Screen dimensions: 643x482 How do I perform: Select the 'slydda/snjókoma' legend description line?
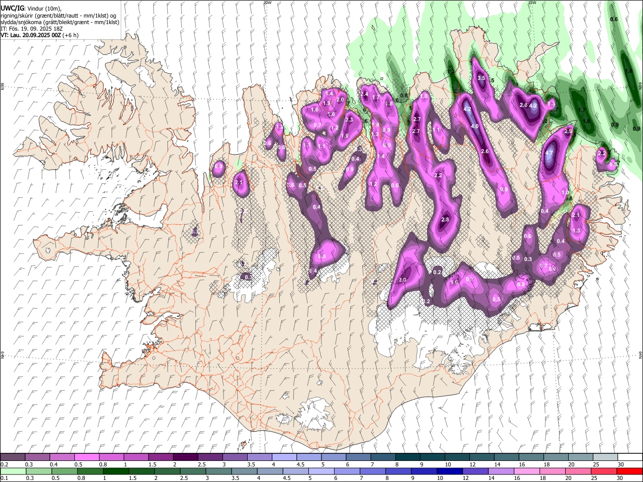click(60, 22)
